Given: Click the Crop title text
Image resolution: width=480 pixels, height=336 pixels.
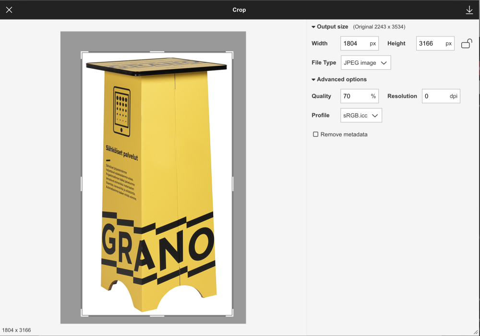Looking at the screenshot, I should pyautogui.click(x=239, y=10).
